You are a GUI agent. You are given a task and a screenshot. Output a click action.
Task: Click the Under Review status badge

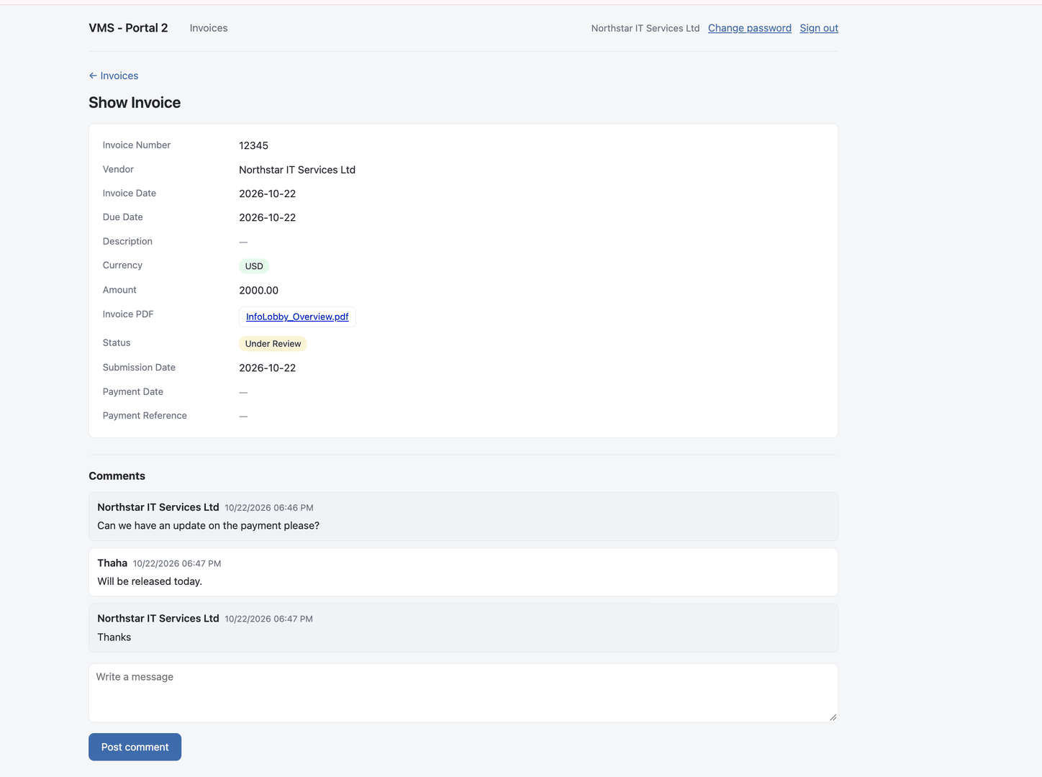point(273,344)
